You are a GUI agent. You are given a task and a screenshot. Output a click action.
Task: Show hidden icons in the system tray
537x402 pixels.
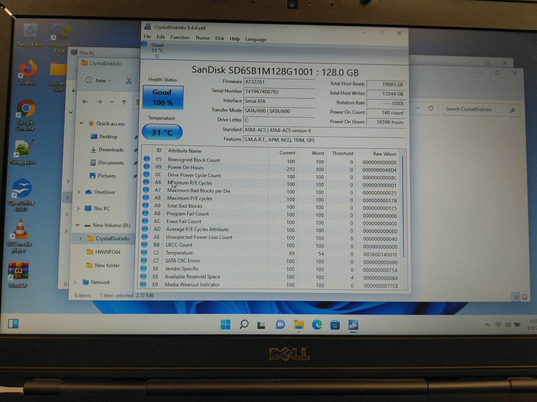[x=487, y=324]
